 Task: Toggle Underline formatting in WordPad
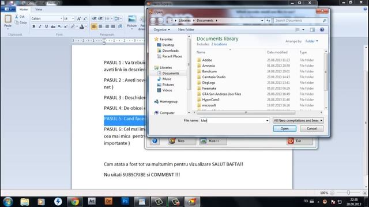pyautogui.click(x=46, y=26)
